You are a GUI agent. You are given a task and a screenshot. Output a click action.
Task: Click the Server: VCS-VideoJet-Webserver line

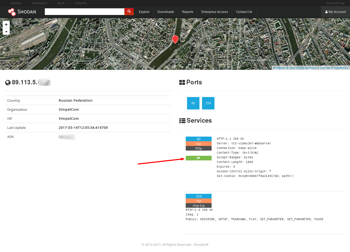(x=244, y=143)
